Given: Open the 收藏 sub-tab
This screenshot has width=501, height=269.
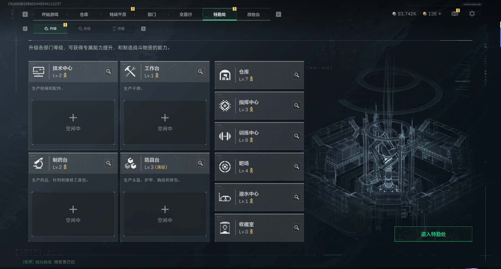Looking at the screenshot, I should pos(118,28).
